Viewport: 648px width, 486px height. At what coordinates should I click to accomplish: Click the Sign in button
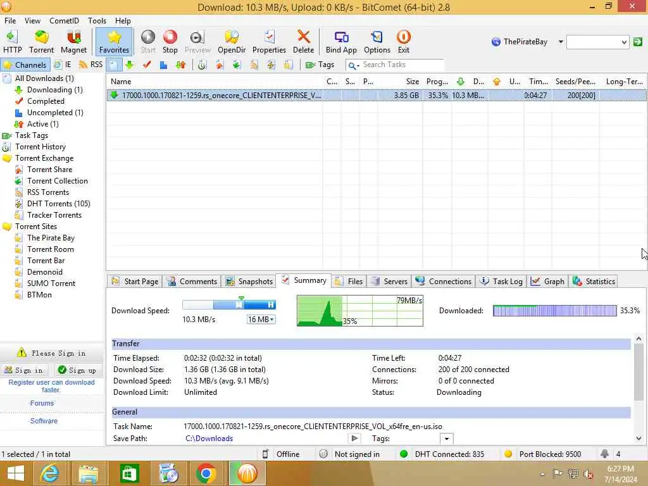click(25, 370)
